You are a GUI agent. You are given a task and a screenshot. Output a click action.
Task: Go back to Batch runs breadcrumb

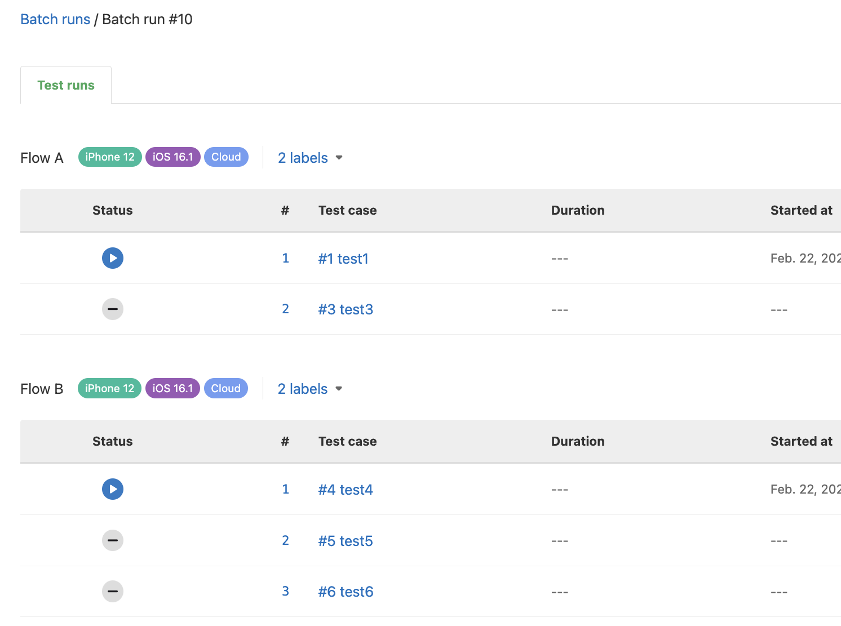coord(55,19)
